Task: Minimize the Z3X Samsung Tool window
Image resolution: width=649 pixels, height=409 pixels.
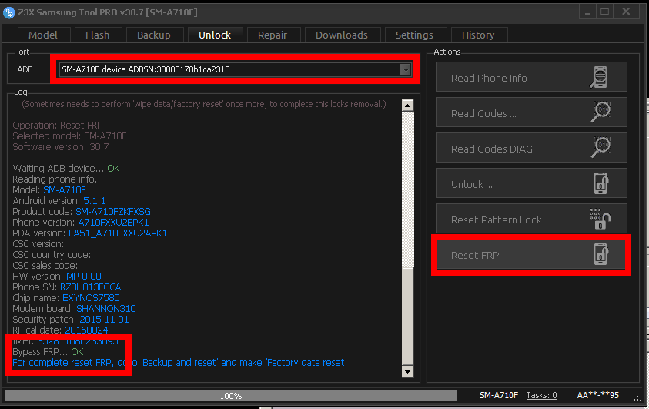Action: (587, 12)
